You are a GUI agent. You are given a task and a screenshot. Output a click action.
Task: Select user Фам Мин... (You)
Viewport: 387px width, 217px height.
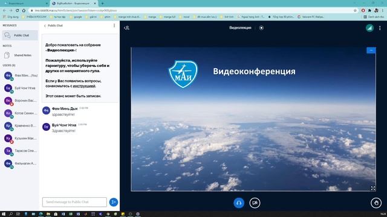[x=21, y=75]
